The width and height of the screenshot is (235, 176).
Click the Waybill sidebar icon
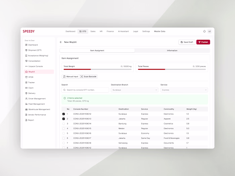[27, 72]
